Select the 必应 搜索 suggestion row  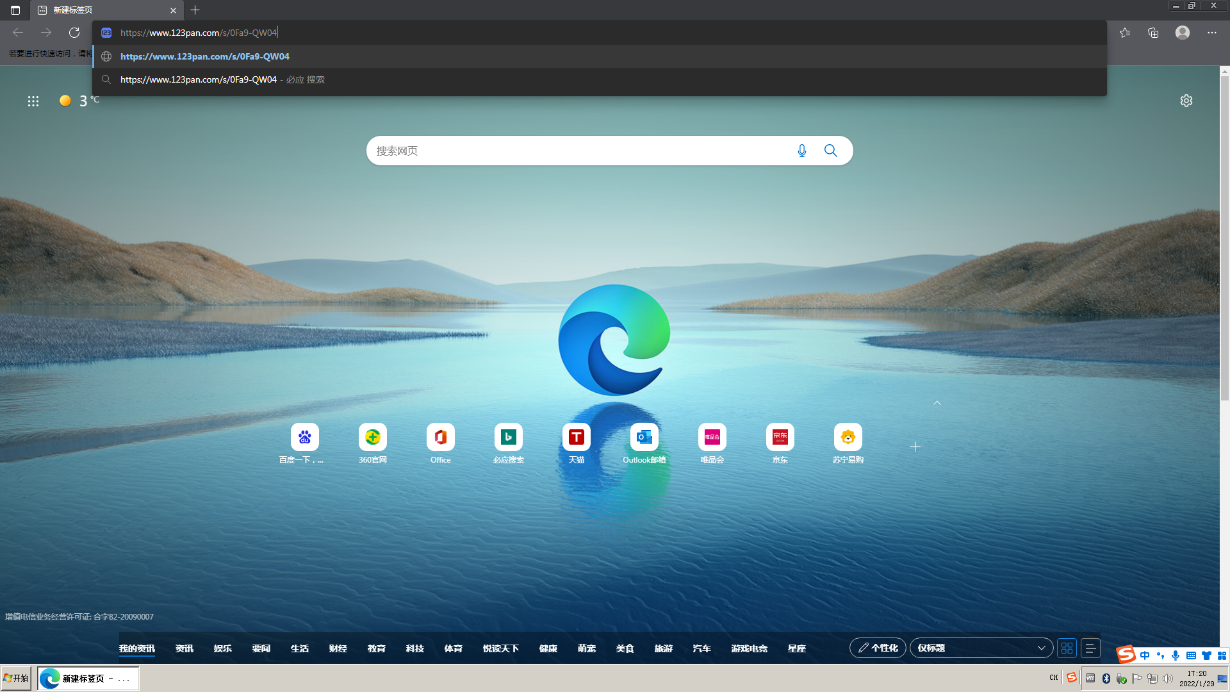coord(600,79)
